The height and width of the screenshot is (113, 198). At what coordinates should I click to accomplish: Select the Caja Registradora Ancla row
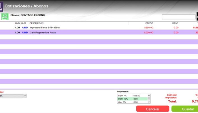coord(99,33)
